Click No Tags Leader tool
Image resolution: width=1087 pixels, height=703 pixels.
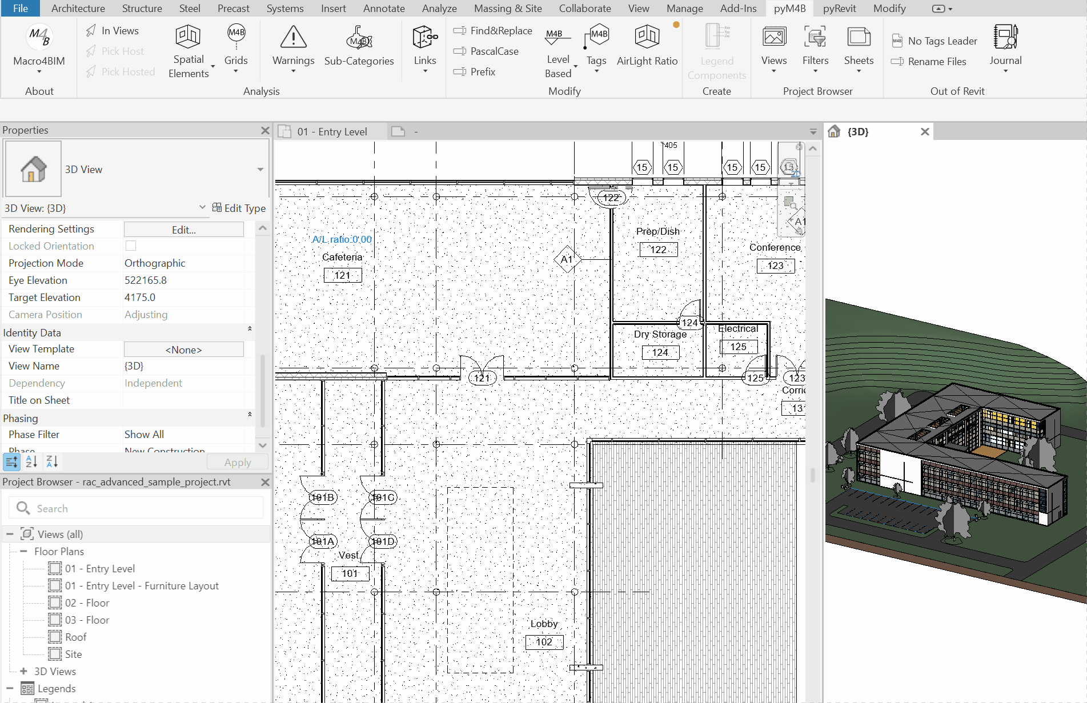click(x=934, y=41)
